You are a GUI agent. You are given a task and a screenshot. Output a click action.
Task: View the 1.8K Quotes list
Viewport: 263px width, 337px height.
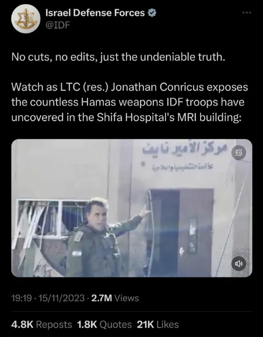[104, 325]
